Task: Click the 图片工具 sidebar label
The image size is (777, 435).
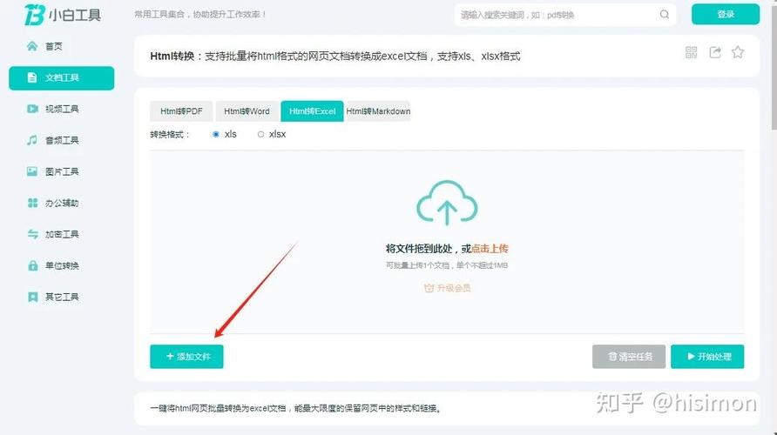Action: click(62, 171)
